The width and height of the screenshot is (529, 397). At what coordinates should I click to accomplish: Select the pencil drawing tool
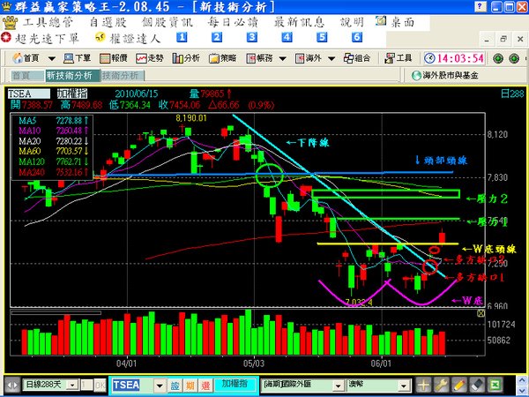coord(459,385)
